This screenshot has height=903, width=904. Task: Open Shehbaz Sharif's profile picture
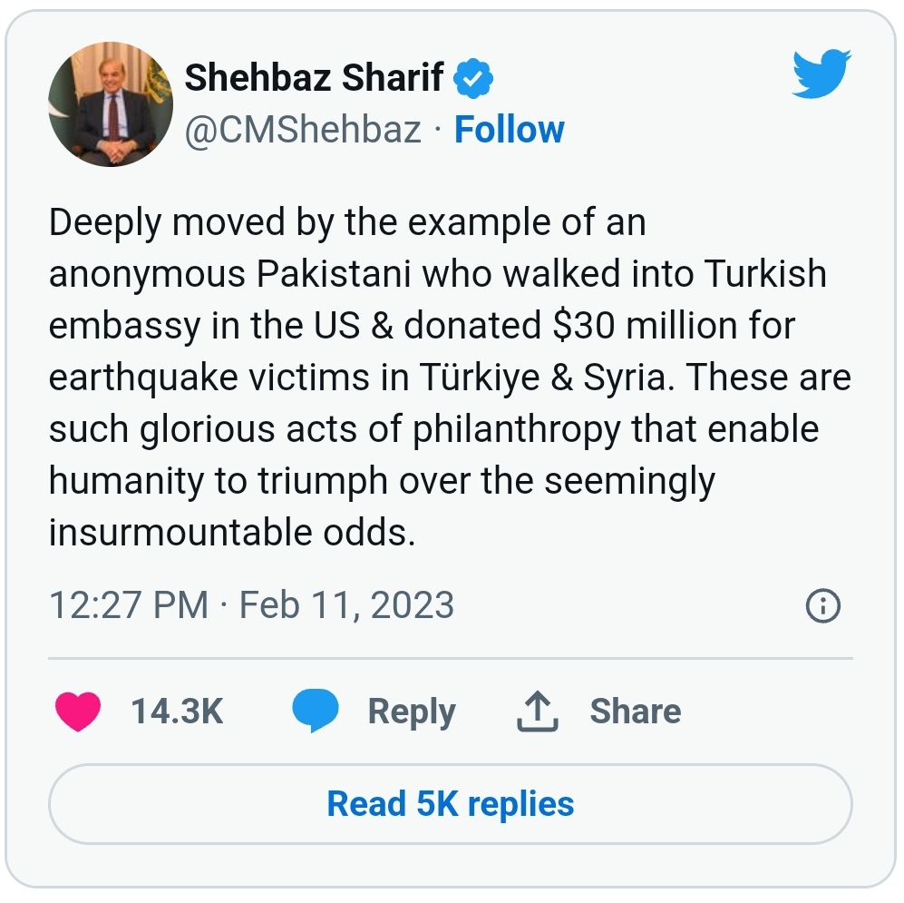click(x=110, y=104)
